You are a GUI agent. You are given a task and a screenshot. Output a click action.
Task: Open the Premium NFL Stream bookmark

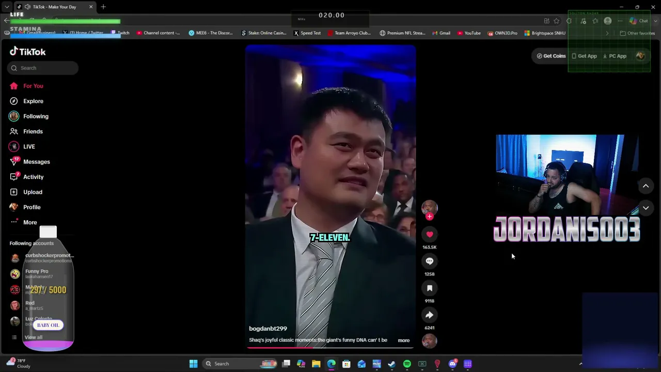402,33
